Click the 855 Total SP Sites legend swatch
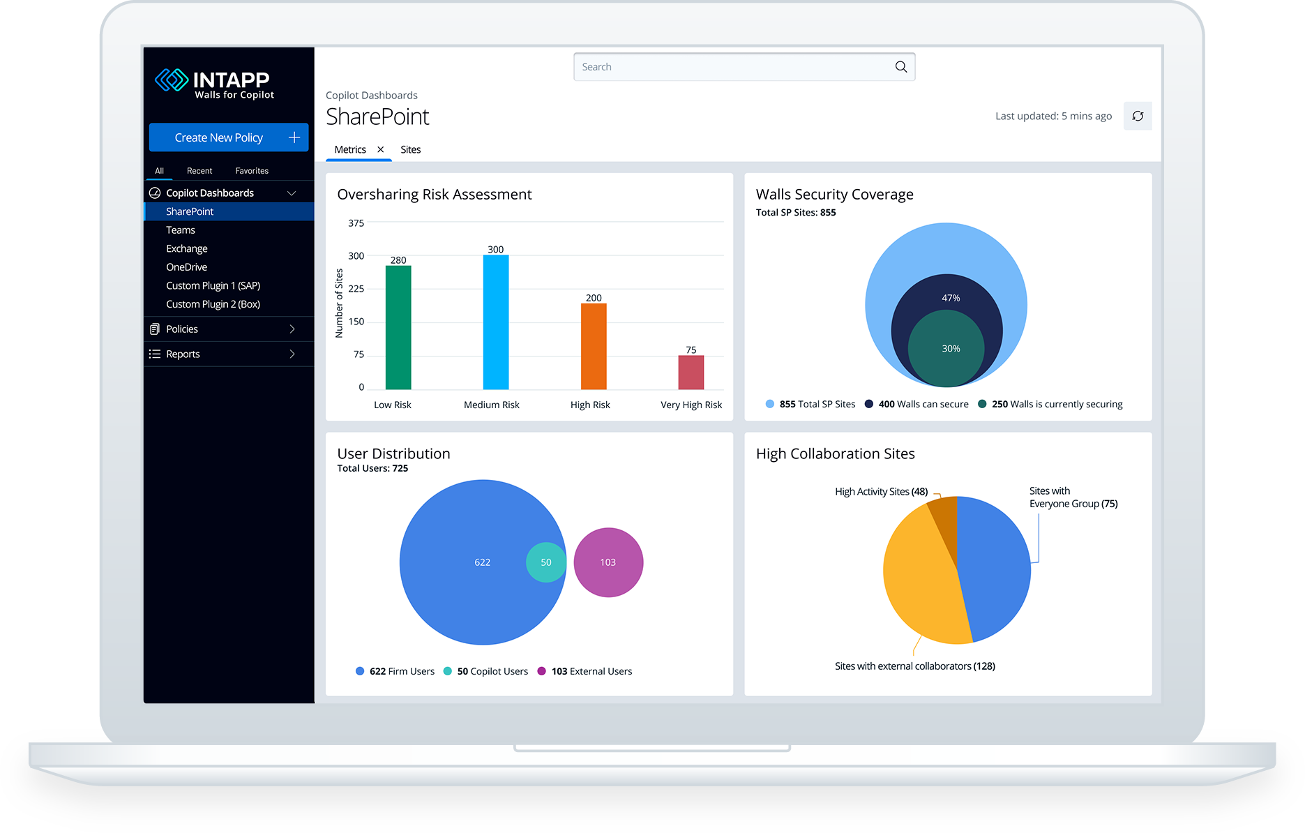 (x=770, y=404)
